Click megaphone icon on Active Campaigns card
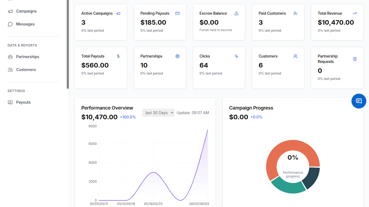Screen dimensions: 369x207 pos(118,13)
